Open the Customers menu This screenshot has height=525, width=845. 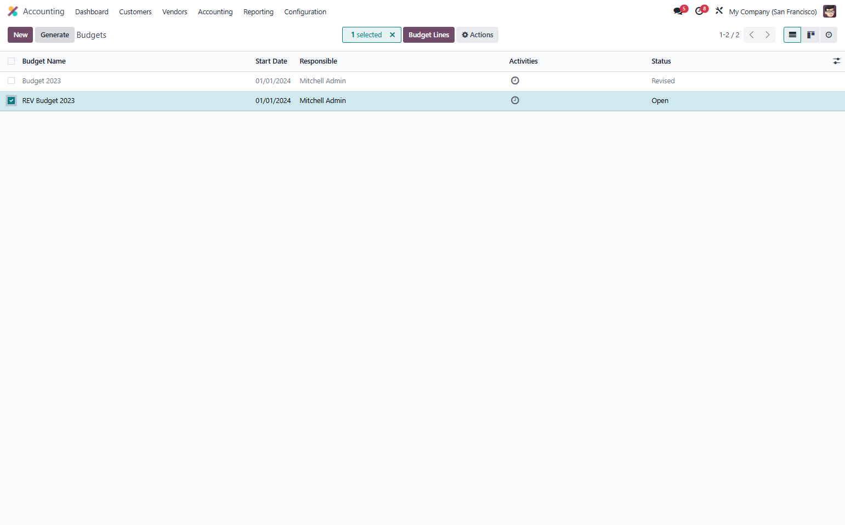[135, 12]
